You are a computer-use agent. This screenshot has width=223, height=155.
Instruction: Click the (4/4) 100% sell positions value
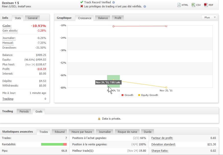(139, 144)
